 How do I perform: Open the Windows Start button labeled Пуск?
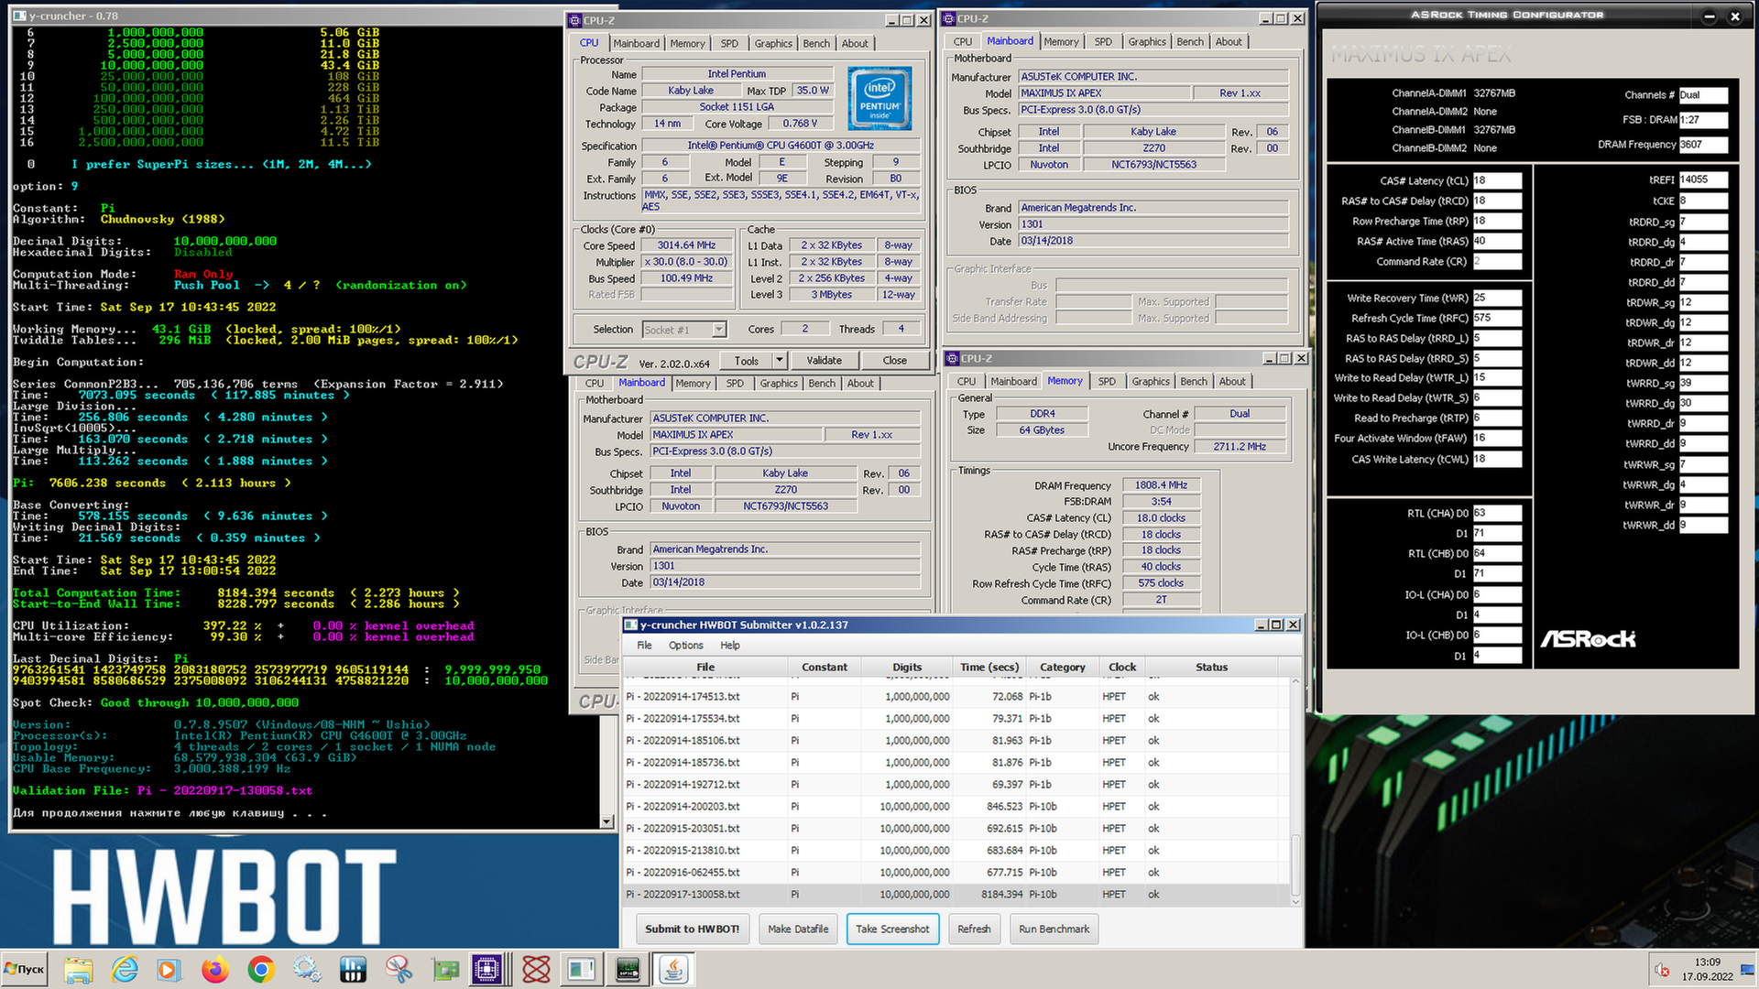pos(26,969)
